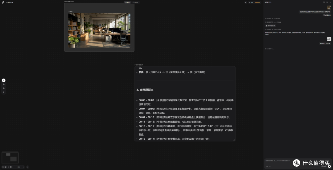
Task: Click the white plus add-node button
Action: coord(4,80)
